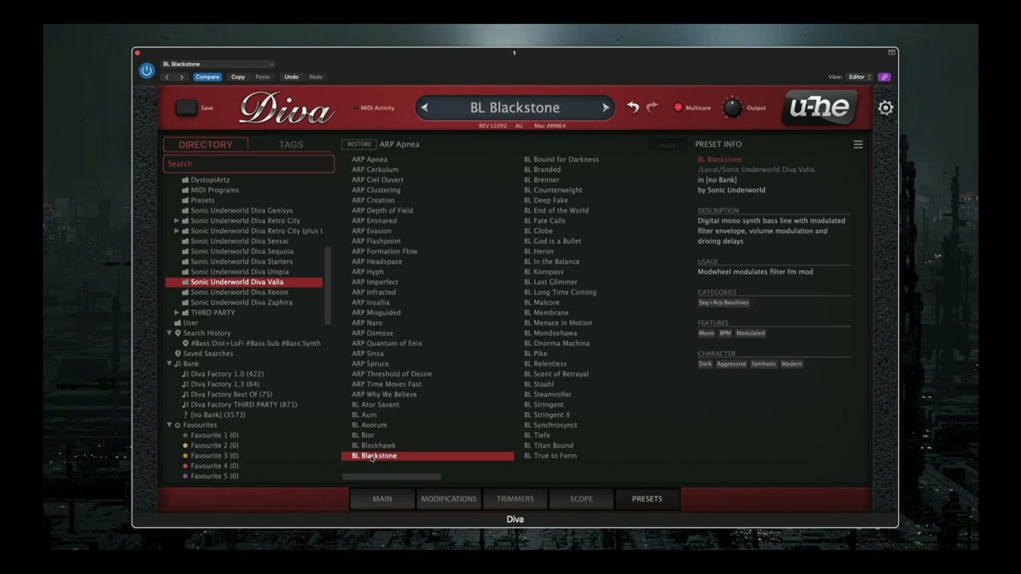Toggle the plugin power bypass button
The image size is (1021, 574).
147,70
